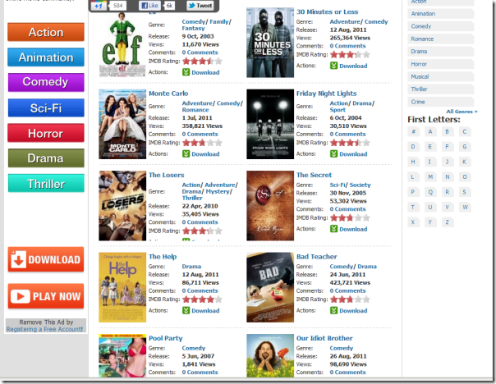Click the Bad Teacher poster thumbnail
496x384 pixels.
270,287
